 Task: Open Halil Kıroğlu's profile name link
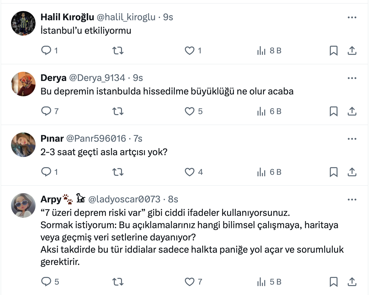(67, 17)
